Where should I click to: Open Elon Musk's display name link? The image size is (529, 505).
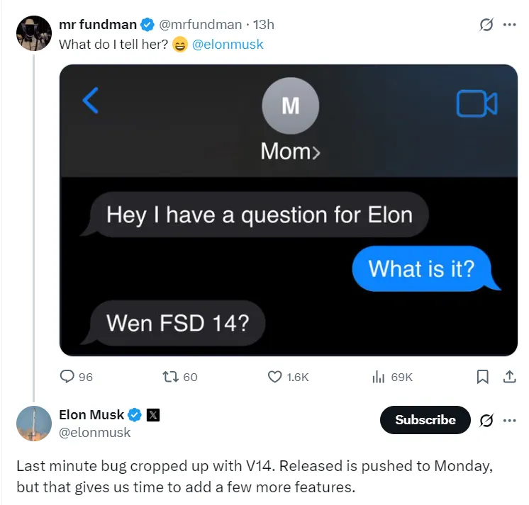click(x=91, y=415)
